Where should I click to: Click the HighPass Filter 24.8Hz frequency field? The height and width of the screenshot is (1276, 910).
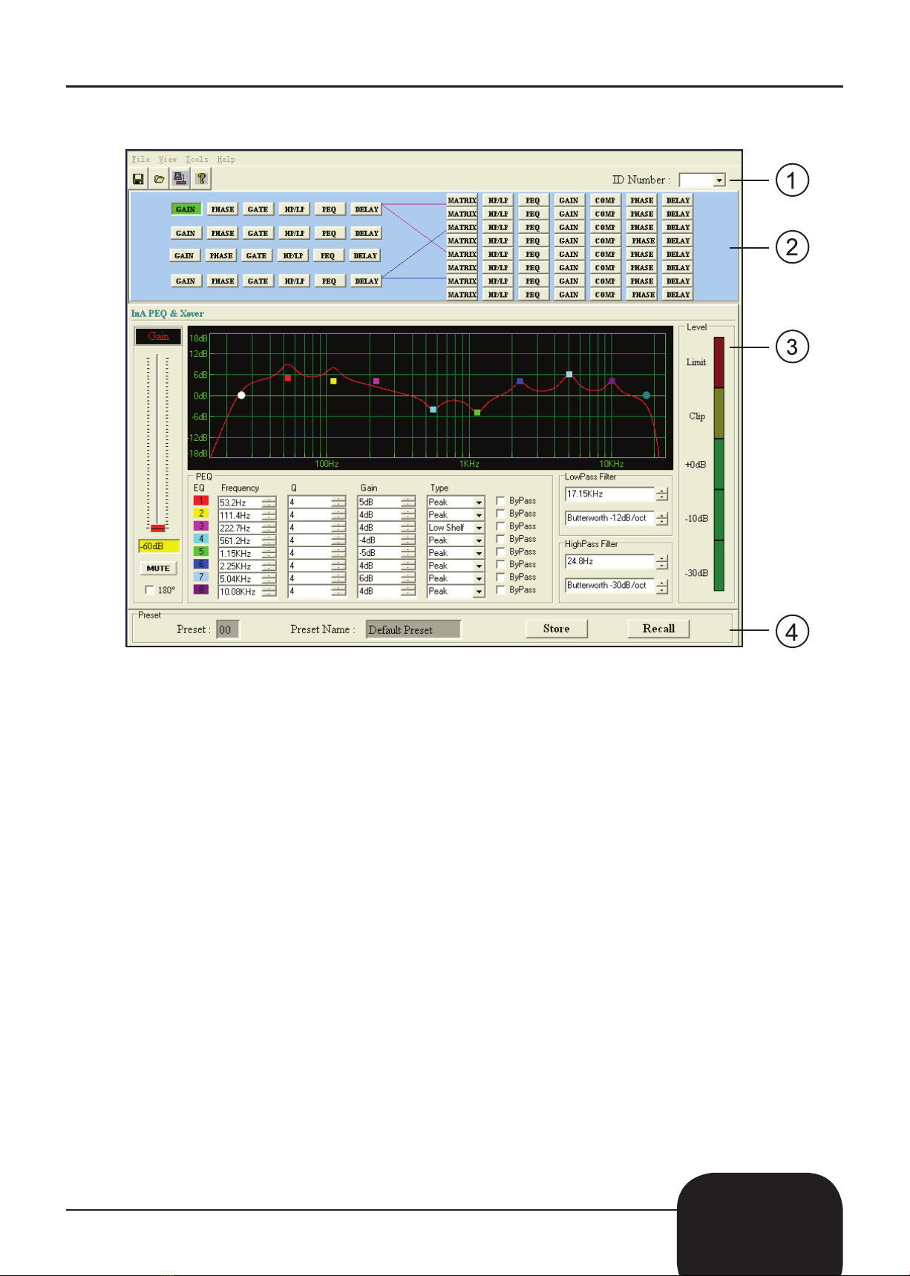coord(610,562)
